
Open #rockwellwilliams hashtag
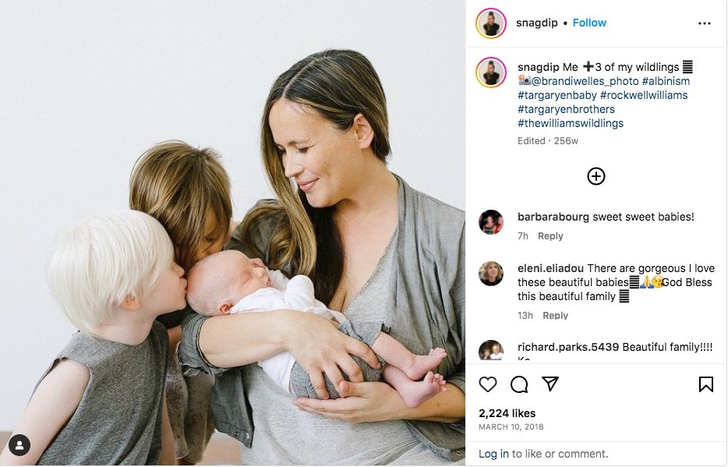click(x=644, y=95)
